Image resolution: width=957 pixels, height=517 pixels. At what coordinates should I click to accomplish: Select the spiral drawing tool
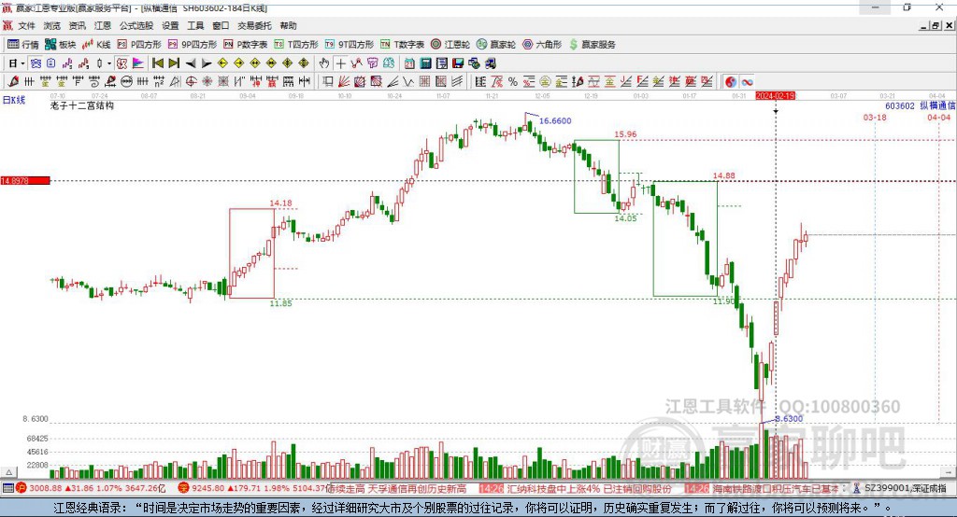[x=94, y=82]
